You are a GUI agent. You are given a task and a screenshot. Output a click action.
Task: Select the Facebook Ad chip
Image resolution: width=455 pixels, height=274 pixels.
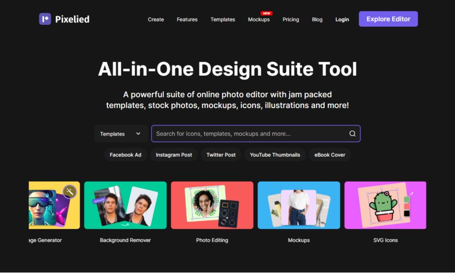126,155
